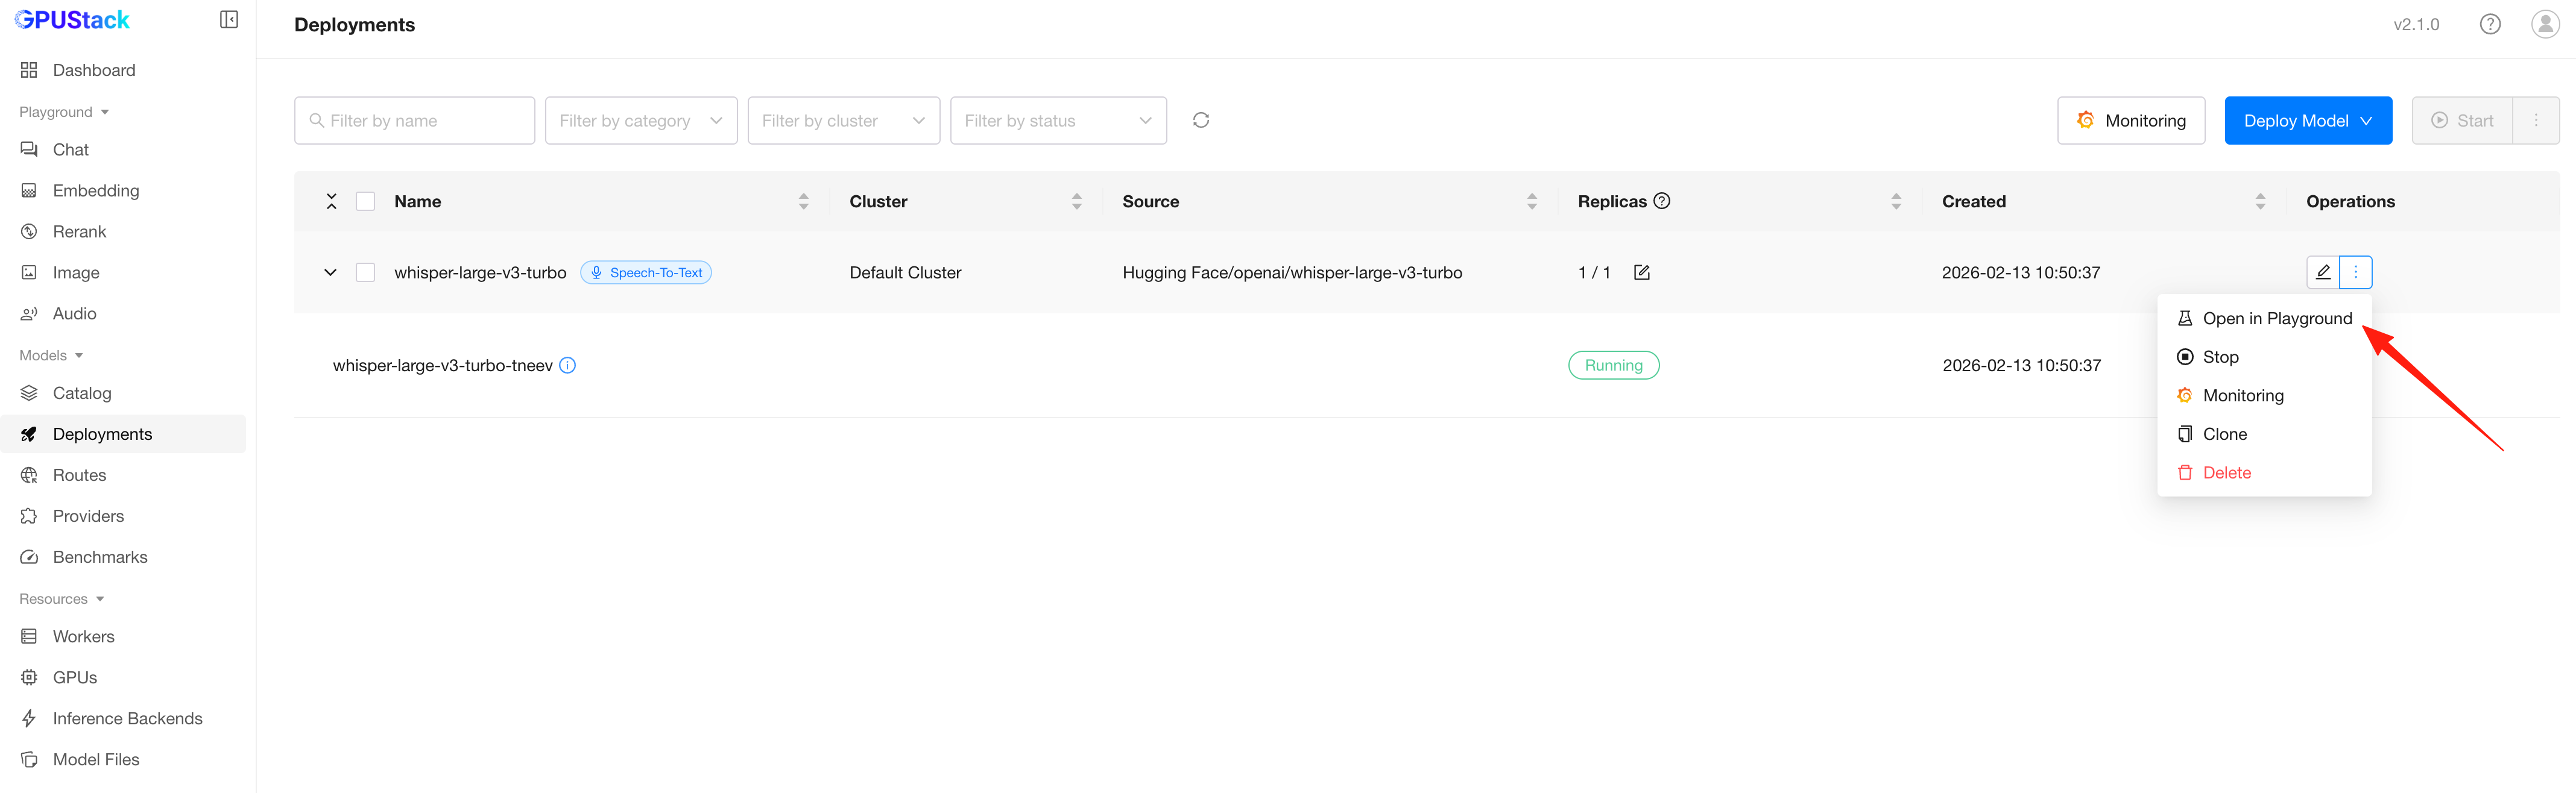Toggle the three-dot row operations button
The width and height of the screenshot is (2576, 793).
pos(2355,272)
